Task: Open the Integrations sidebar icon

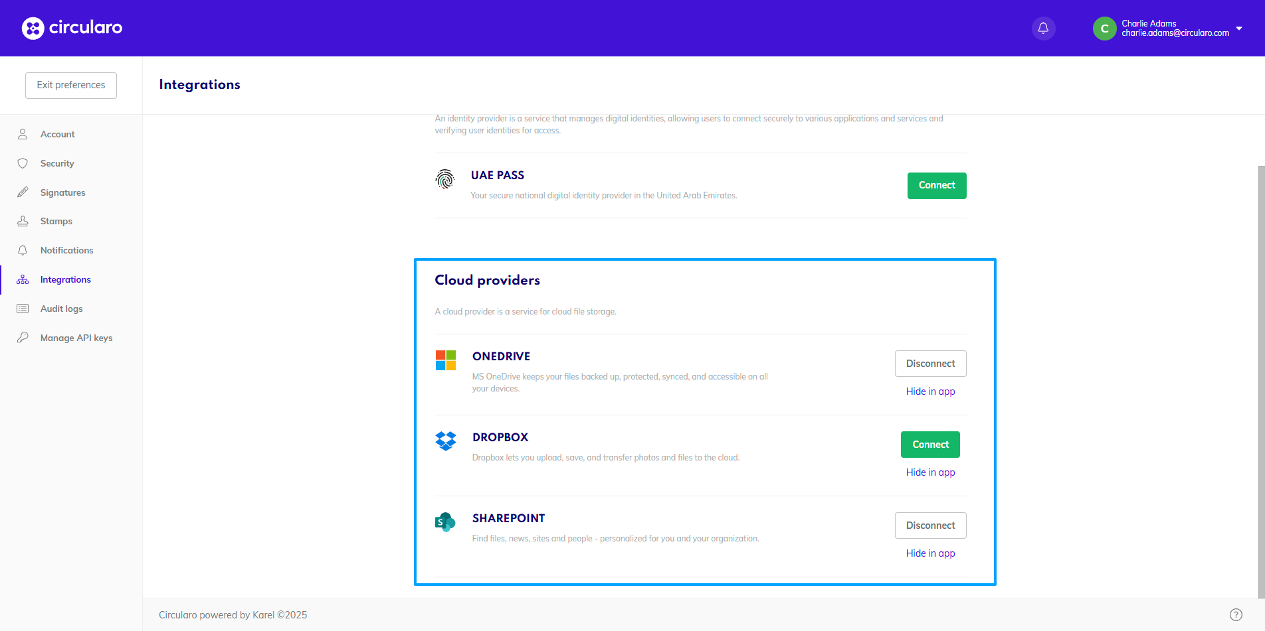Action: [23, 279]
